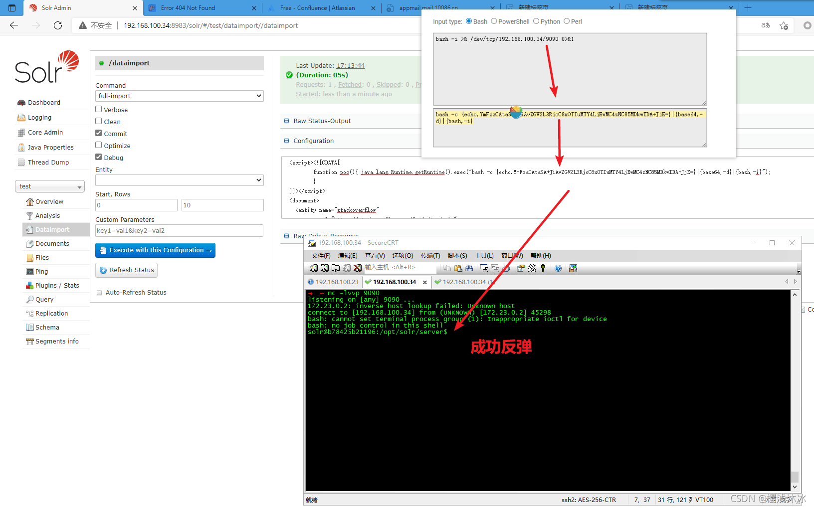Open the Entity dropdown
This screenshot has height=508, width=814.
(x=180, y=180)
